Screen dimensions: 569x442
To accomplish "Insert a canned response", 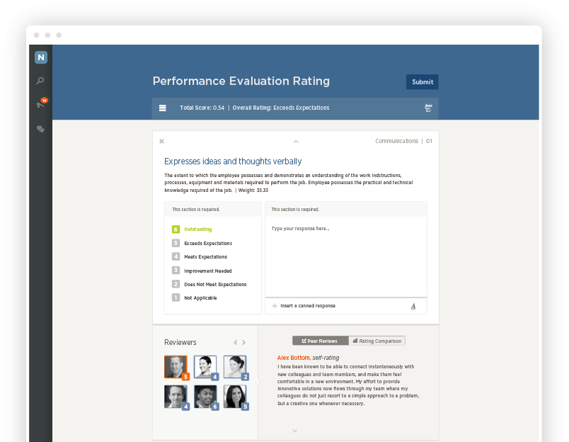I will (x=304, y=306).
